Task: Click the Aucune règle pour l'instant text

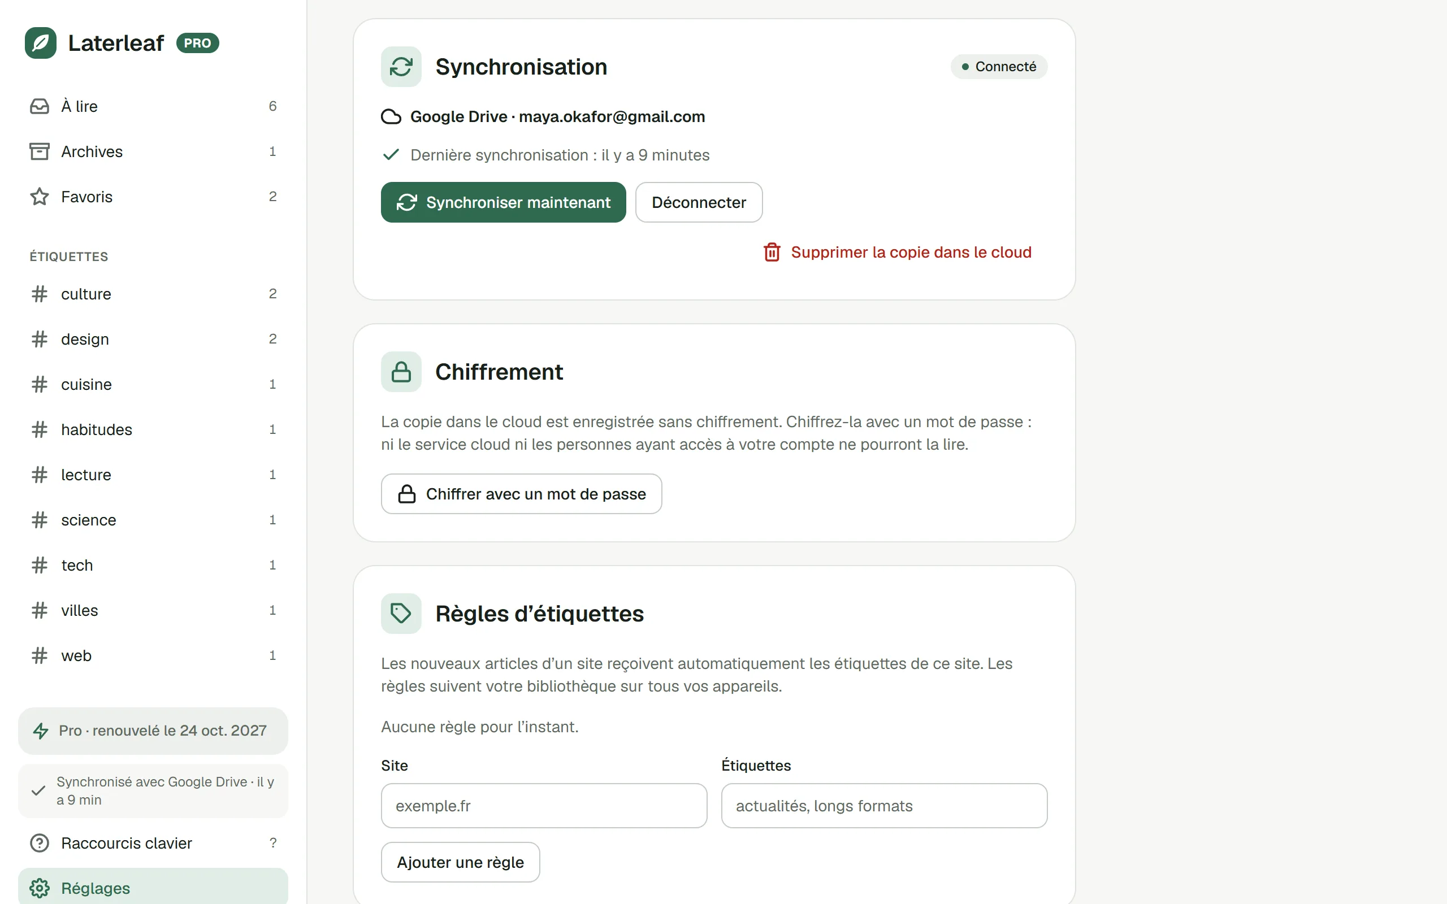Action: pyautogui.click(x=479, y=727)
